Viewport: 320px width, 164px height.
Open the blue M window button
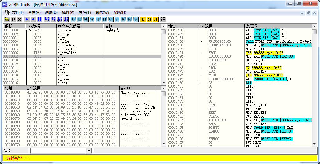(x=86, y=19)
